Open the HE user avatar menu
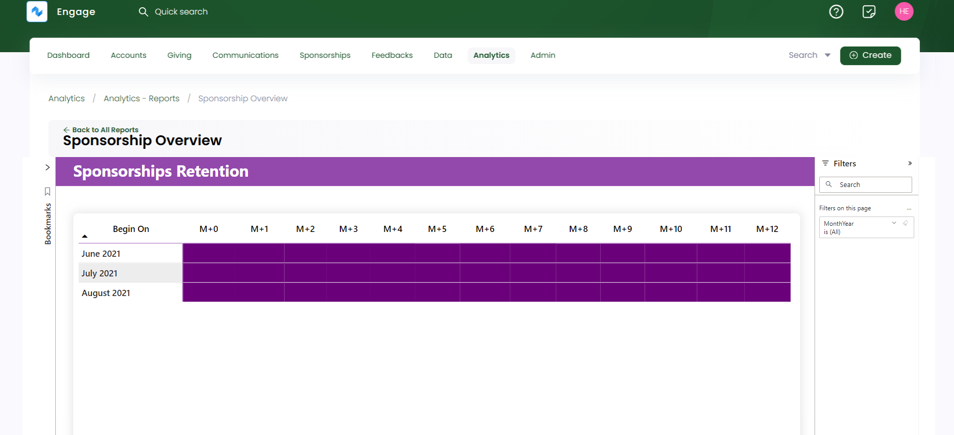The image size is (954, 435). [x=904, y=11]
